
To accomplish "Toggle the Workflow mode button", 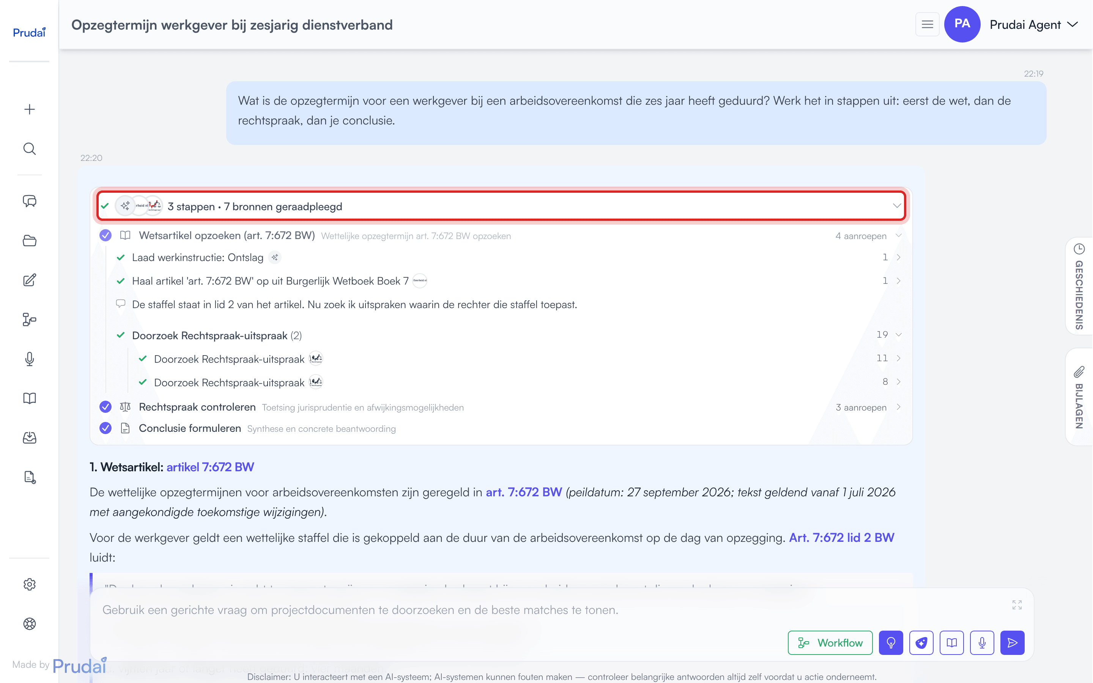I will click(x=830, y=642).
